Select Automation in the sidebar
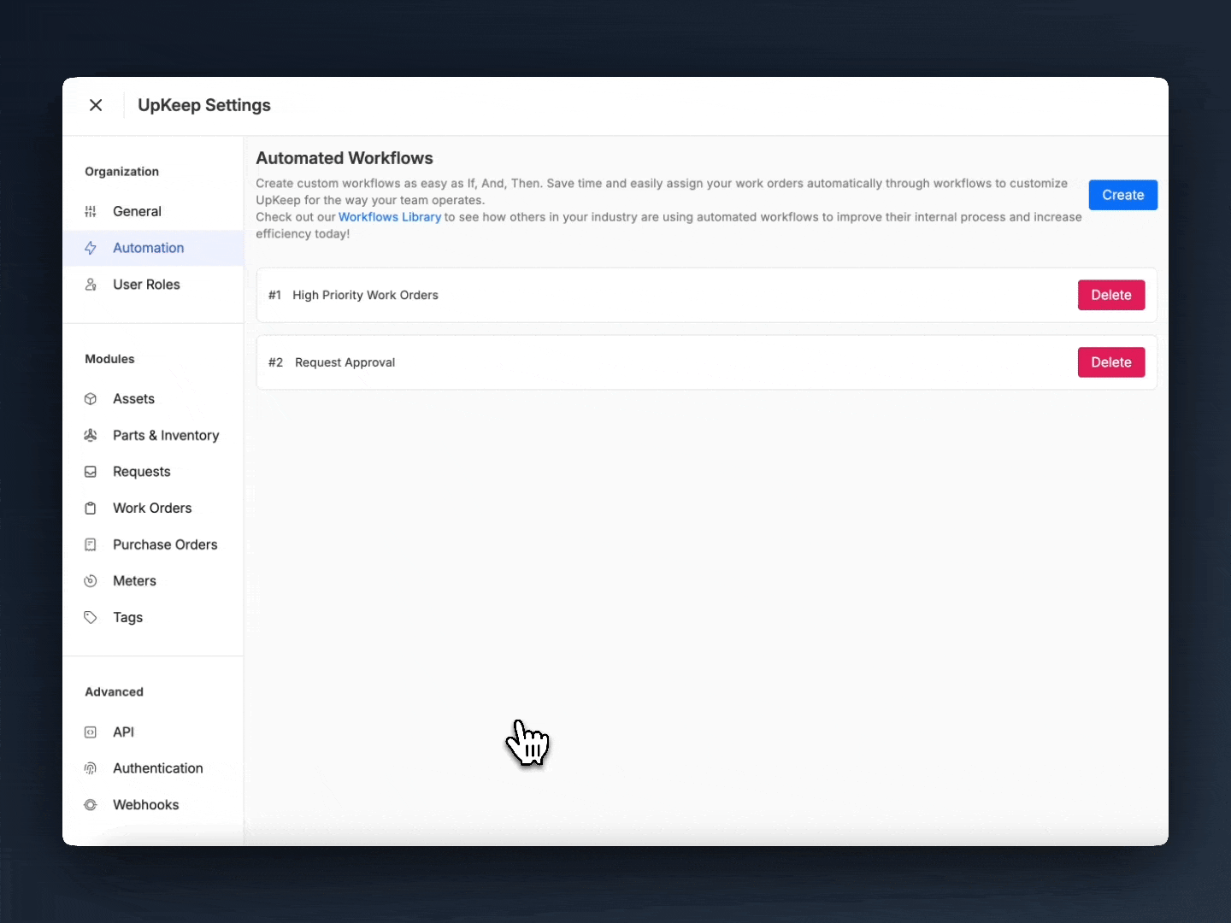This screenshot has height=923, width=1231. (x=153, y=248)
